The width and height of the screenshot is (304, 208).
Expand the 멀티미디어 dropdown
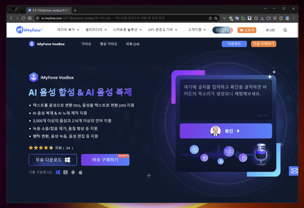click(x=96, y=30)
